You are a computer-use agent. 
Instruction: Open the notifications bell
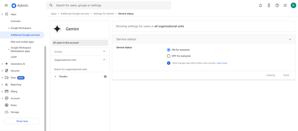(260, 6)
